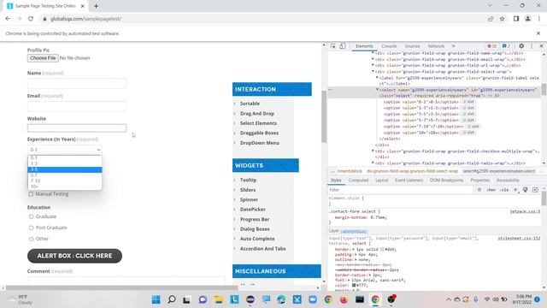Open Eclipse IDE icon in taskbar
The image size is (547, 308).
tap(250, 299)
